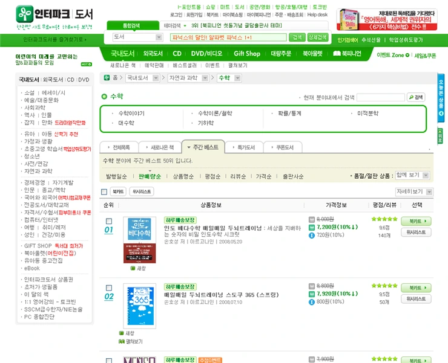Click the 하루배송보장 badge of book 02
448x363 pixels.
coord(180,286)
